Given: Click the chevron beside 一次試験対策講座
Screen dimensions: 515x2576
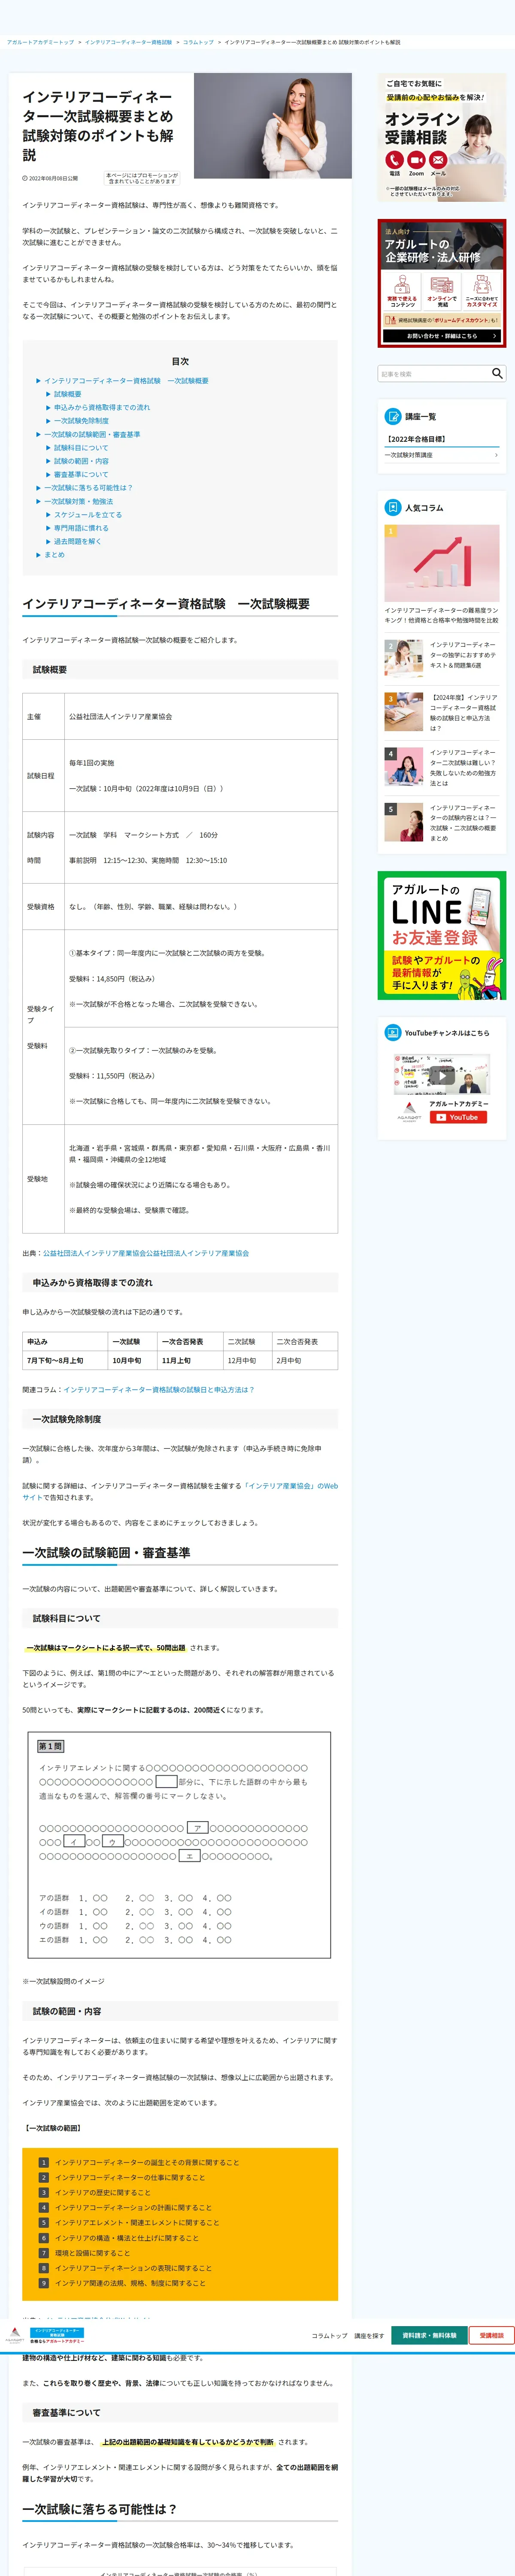Looking at the screenshot, I should [496, 455].
